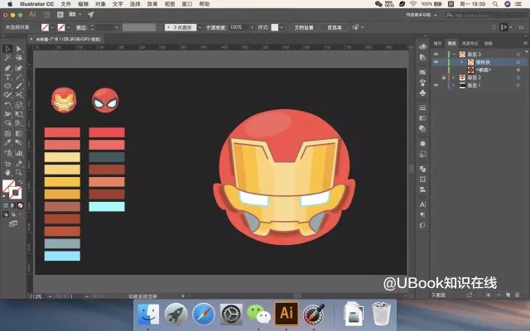Select the Pen tool
Image resolution: width=530 pixels, height=331 pixels.
(x=7, y=68)
